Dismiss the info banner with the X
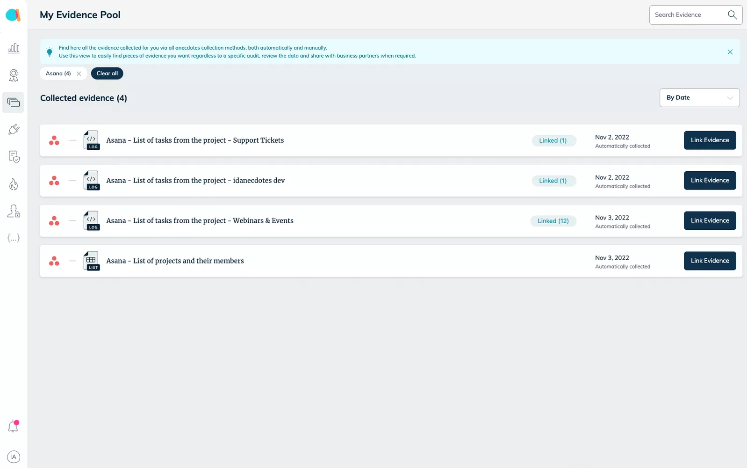This screenshot has height=468, width=747. click(x=730, y=52)
